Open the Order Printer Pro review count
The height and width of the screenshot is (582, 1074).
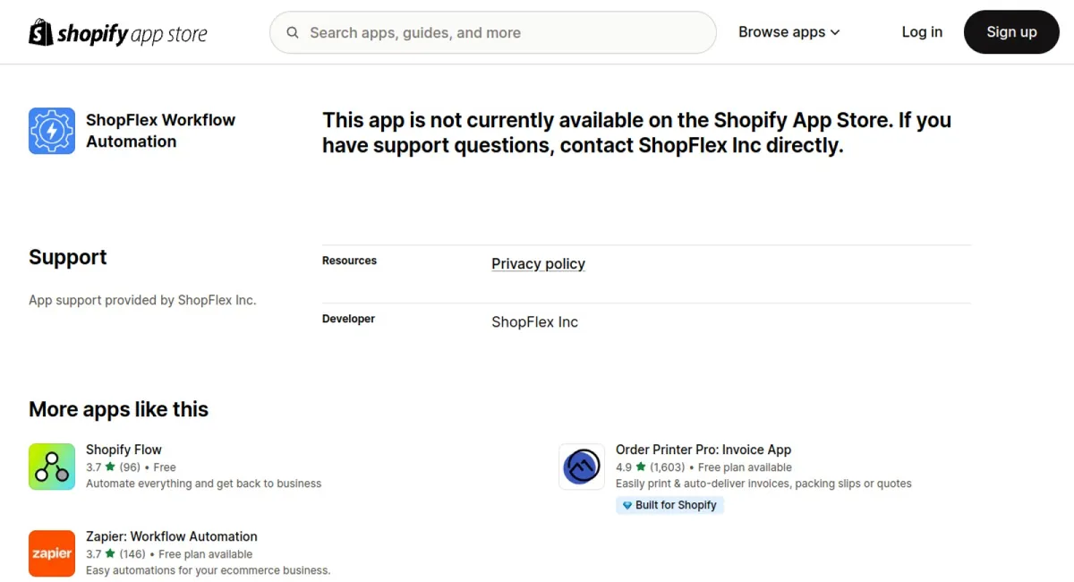pyautogui.click(x=669, y=466)
